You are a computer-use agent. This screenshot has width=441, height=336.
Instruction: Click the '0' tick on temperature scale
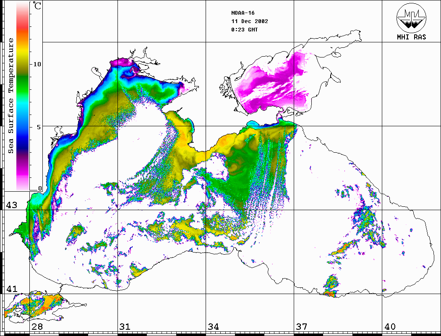[40, 188]
